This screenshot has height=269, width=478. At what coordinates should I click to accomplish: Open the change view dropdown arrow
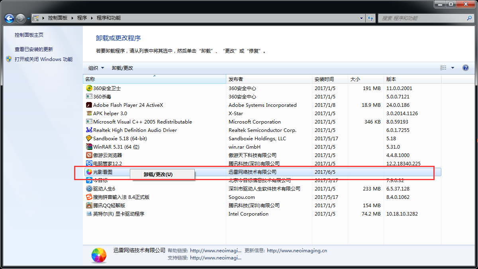pyautogui.click(x=453, y=67)
